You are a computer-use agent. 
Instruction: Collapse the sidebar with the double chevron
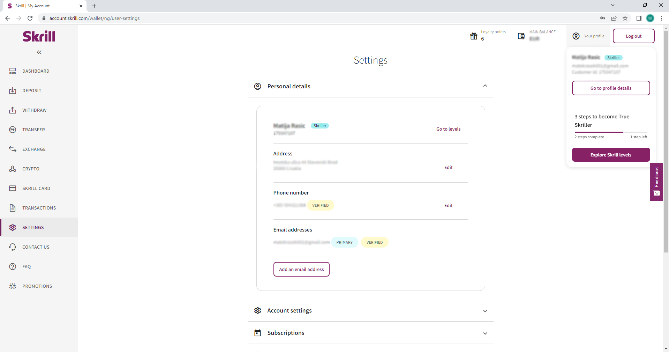point(39,52)
